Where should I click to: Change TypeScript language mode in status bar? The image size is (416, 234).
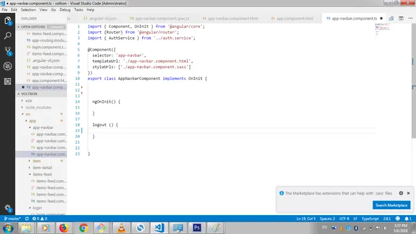point(370,218)
